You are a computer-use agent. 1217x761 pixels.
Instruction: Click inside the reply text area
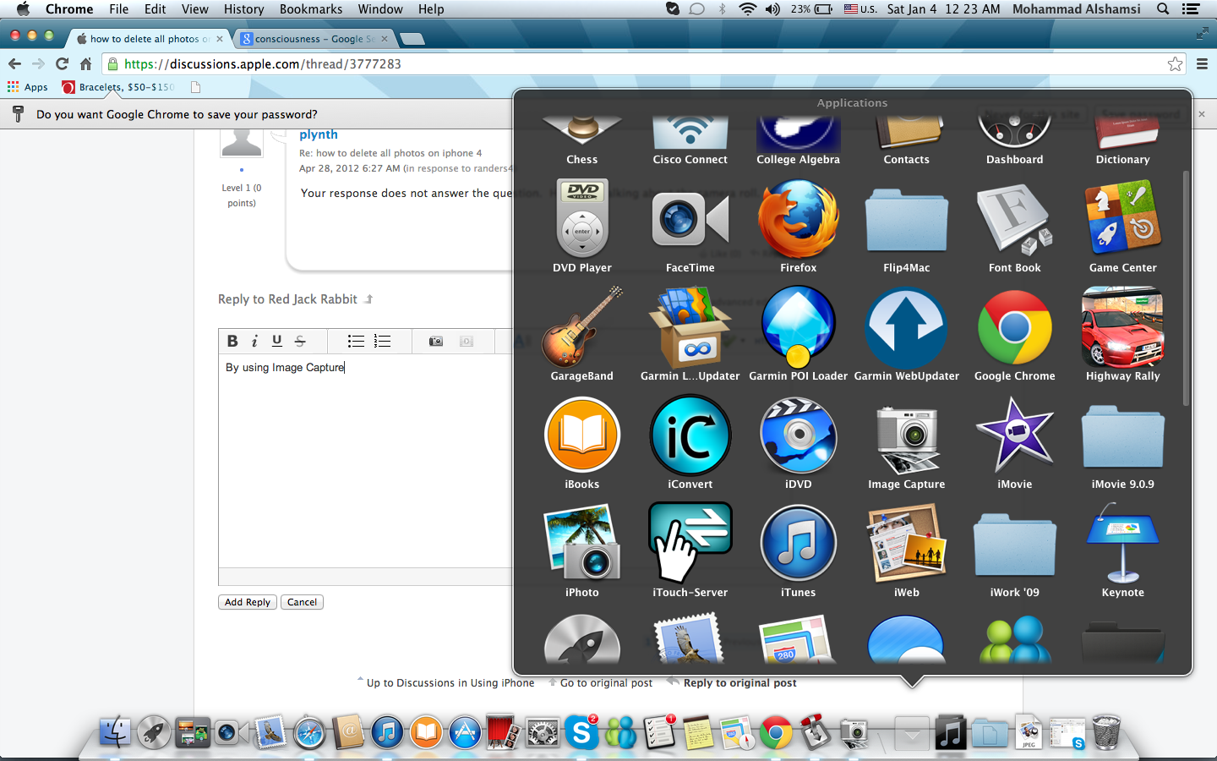tap(365, 461)
